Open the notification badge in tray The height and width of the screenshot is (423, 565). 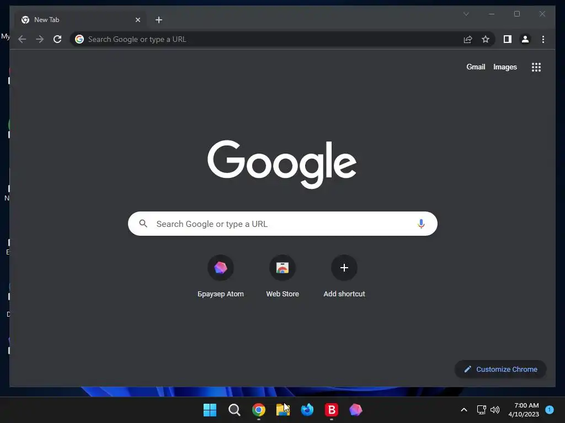[550, 409]
